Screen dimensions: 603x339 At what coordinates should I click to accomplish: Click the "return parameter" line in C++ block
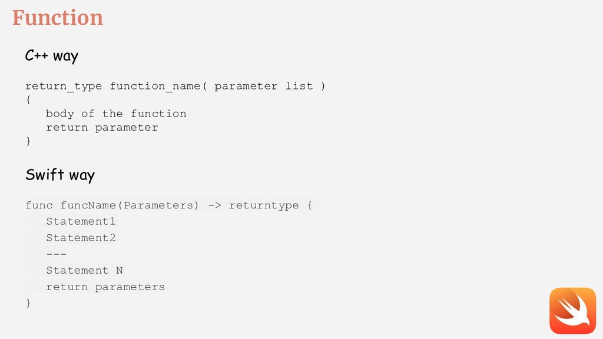[x=102, y=127]
